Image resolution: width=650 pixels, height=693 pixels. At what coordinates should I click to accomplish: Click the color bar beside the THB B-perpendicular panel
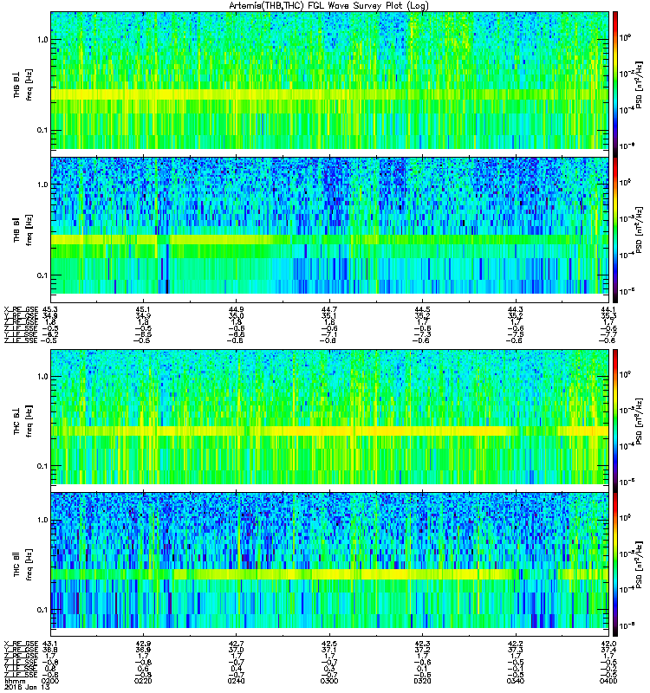(615, 84)
